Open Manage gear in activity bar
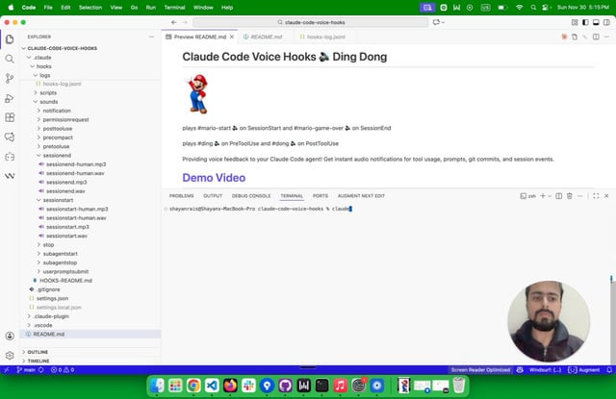 coord(10,356)
